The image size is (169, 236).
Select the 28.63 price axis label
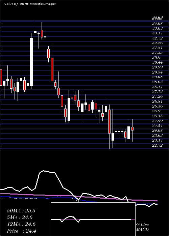tap(157, 82)
